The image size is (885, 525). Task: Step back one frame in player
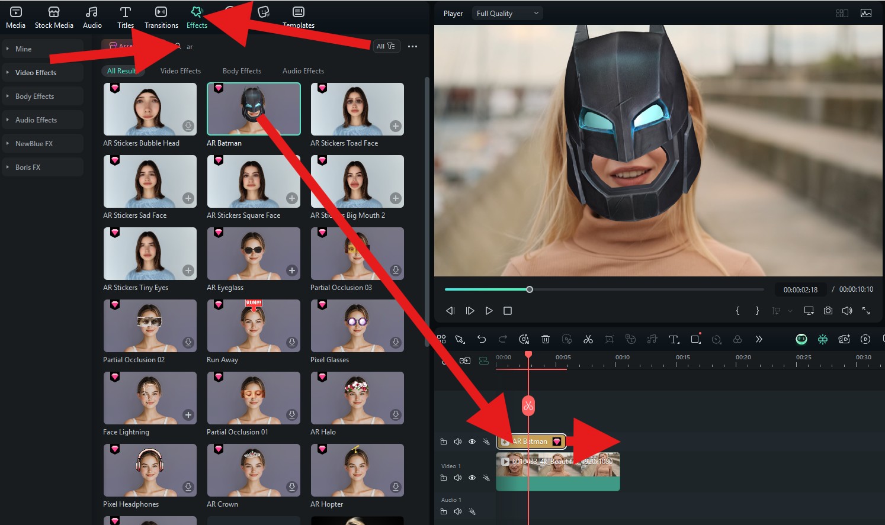[x=450, y=311]
